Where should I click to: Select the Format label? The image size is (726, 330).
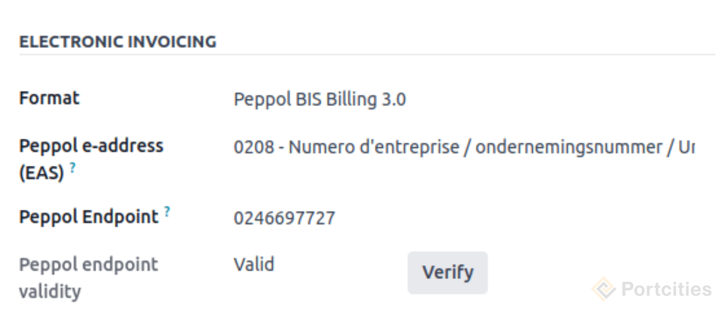click(49, 98)
